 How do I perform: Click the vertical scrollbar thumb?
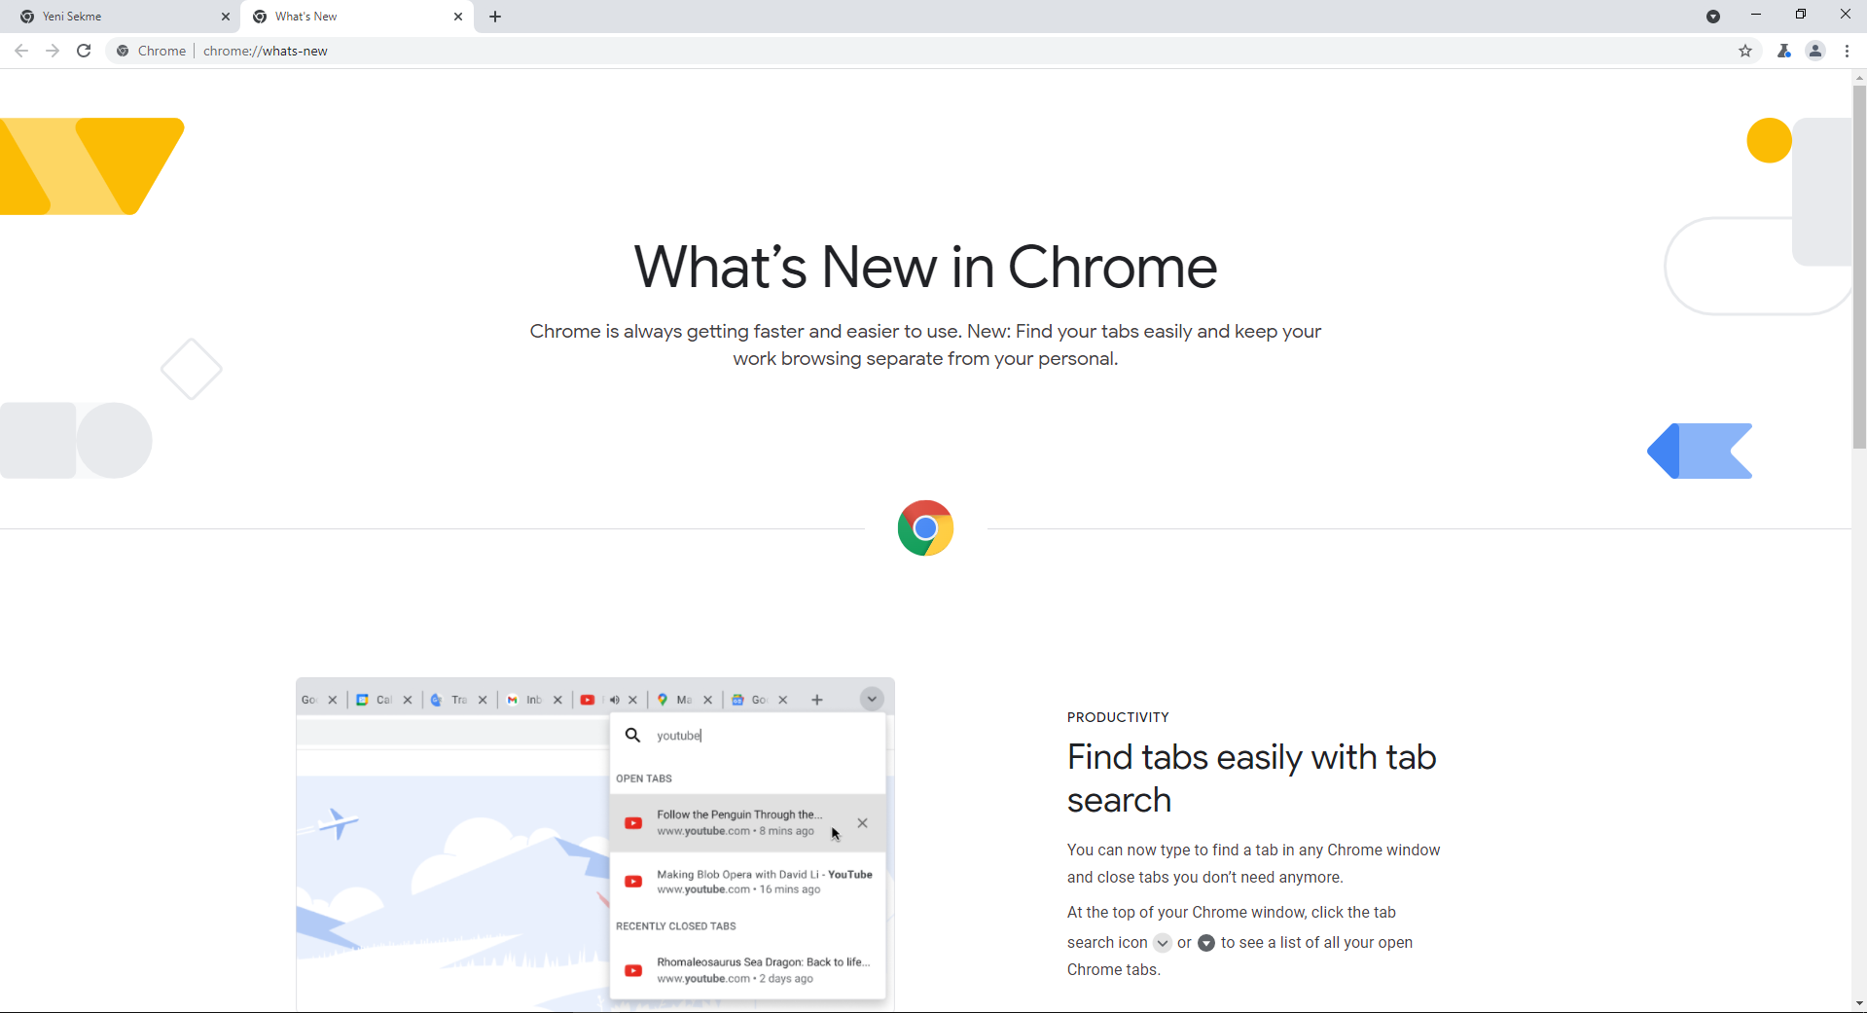(x=1859, y=267)
